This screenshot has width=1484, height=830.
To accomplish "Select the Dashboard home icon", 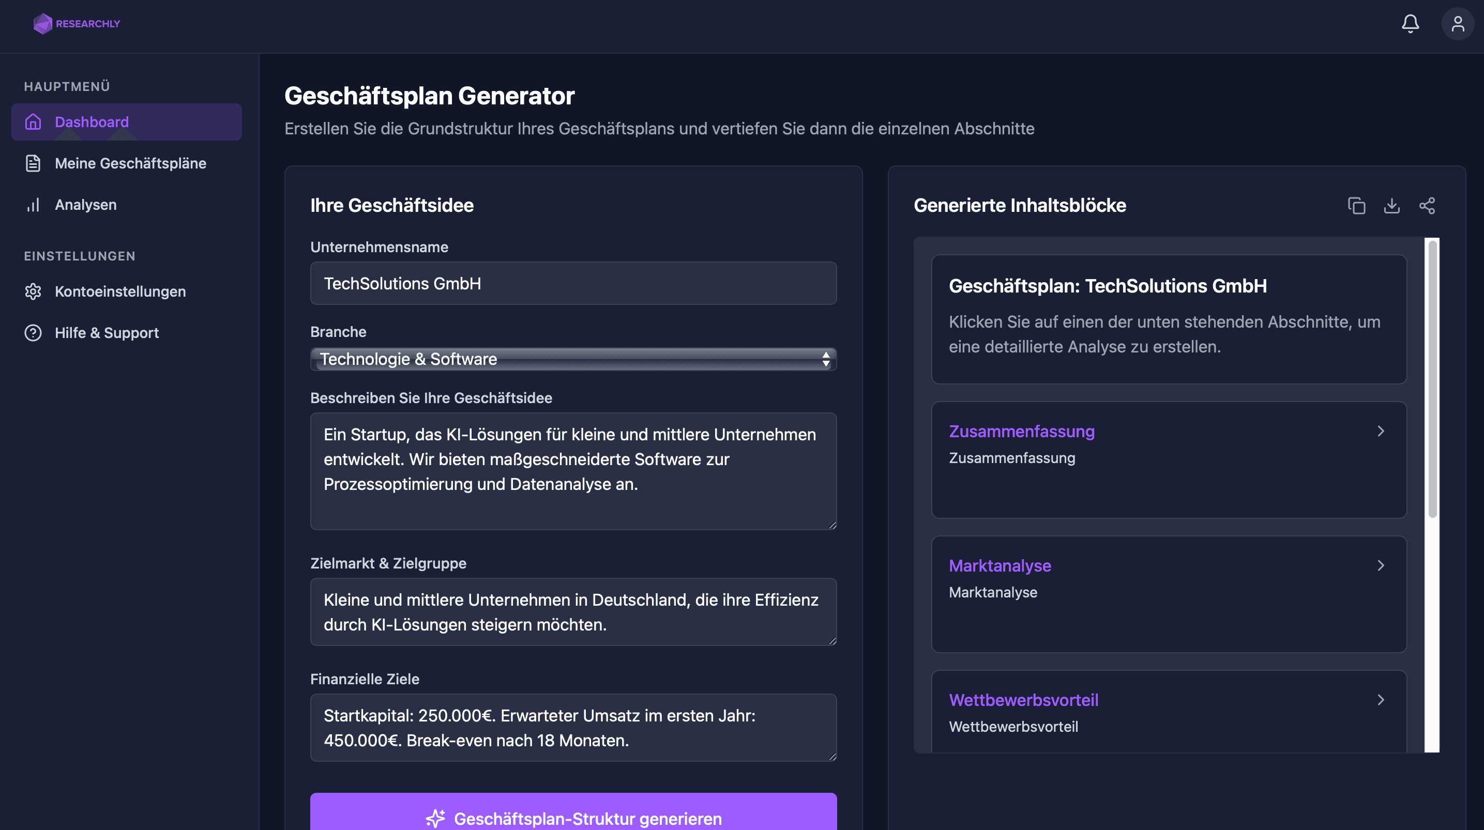I will [33, 121].
